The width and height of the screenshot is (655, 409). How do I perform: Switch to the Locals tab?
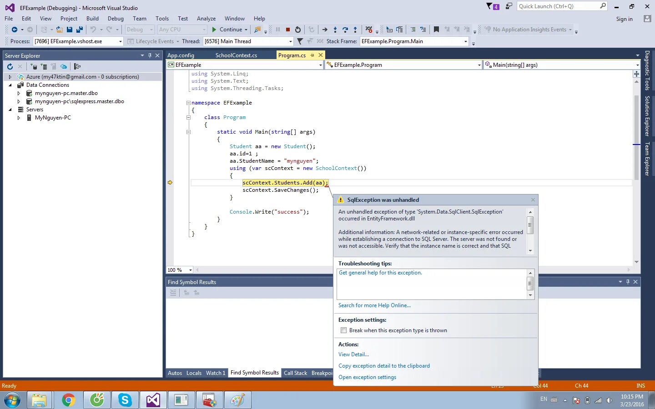[x=194, y=373]
